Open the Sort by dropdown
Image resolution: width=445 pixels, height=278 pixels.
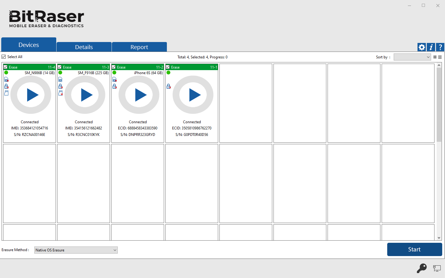pyautogui.click(x=412, y=57)
